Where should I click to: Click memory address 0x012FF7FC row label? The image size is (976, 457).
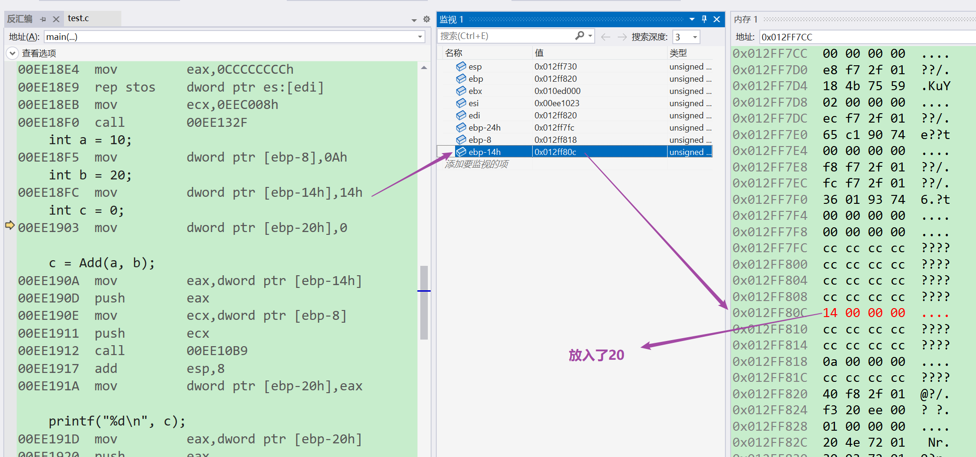coord(770,248)
